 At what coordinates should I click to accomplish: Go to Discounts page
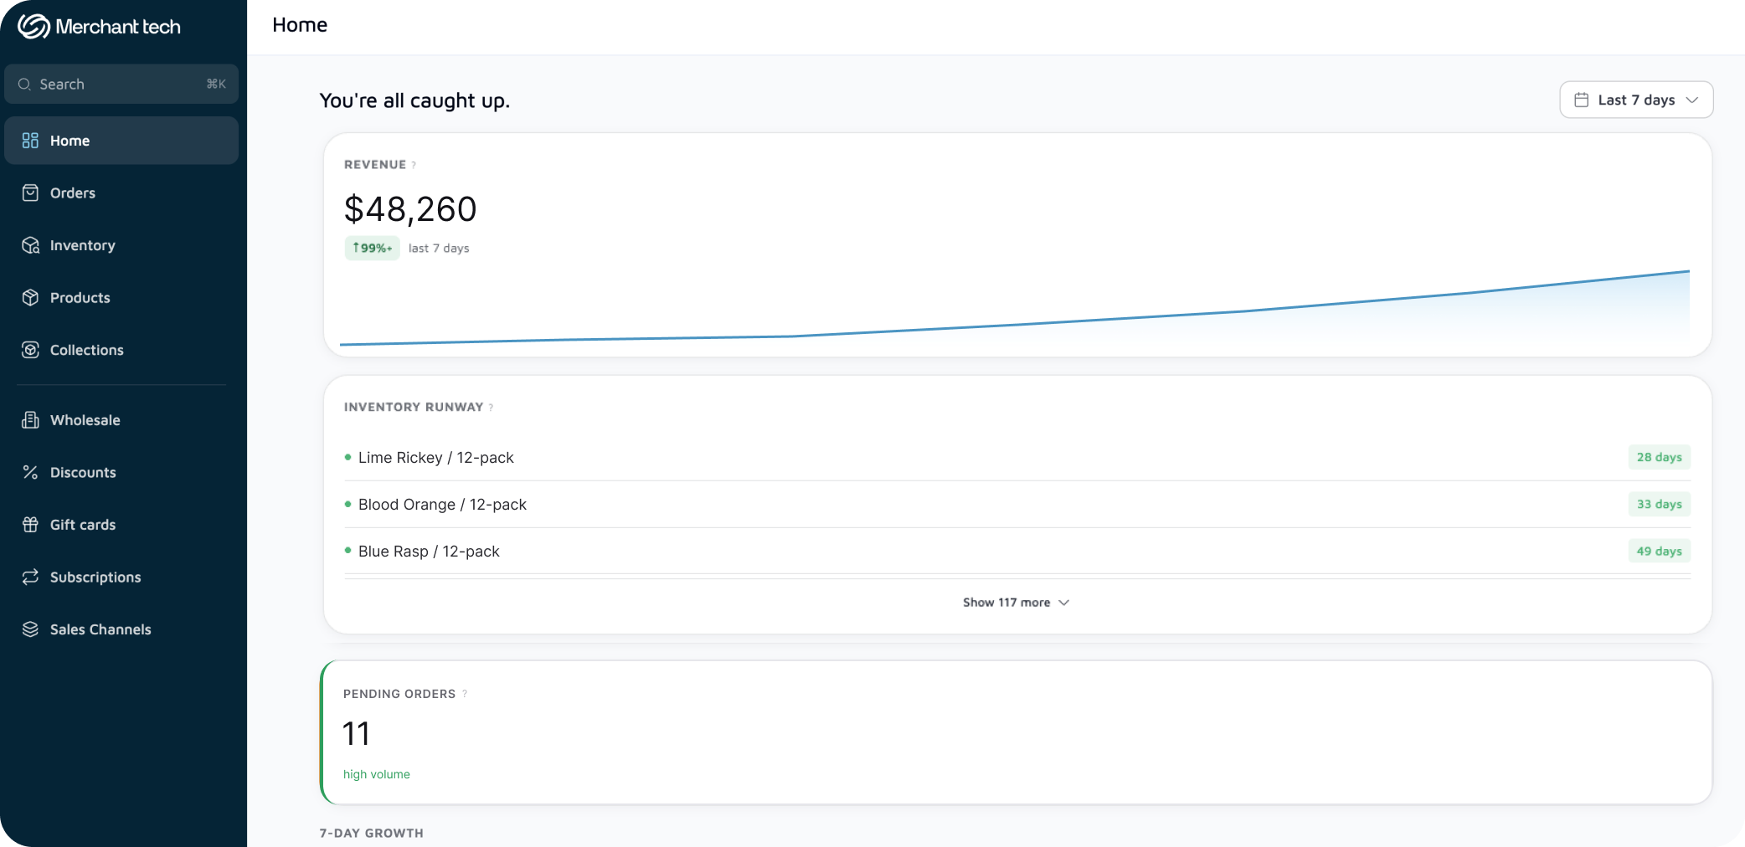click(x=121, y=472)
